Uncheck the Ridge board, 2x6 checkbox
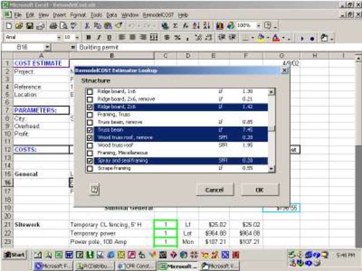Screen dimensions: 362x271 90,107
